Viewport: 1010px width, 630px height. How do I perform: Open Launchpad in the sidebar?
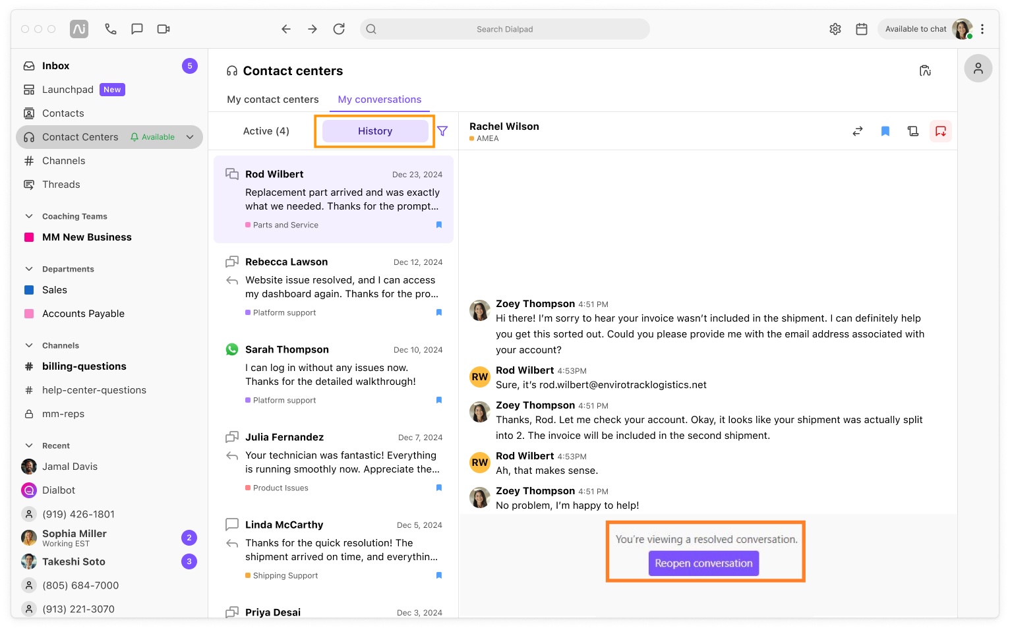(109, 90)
